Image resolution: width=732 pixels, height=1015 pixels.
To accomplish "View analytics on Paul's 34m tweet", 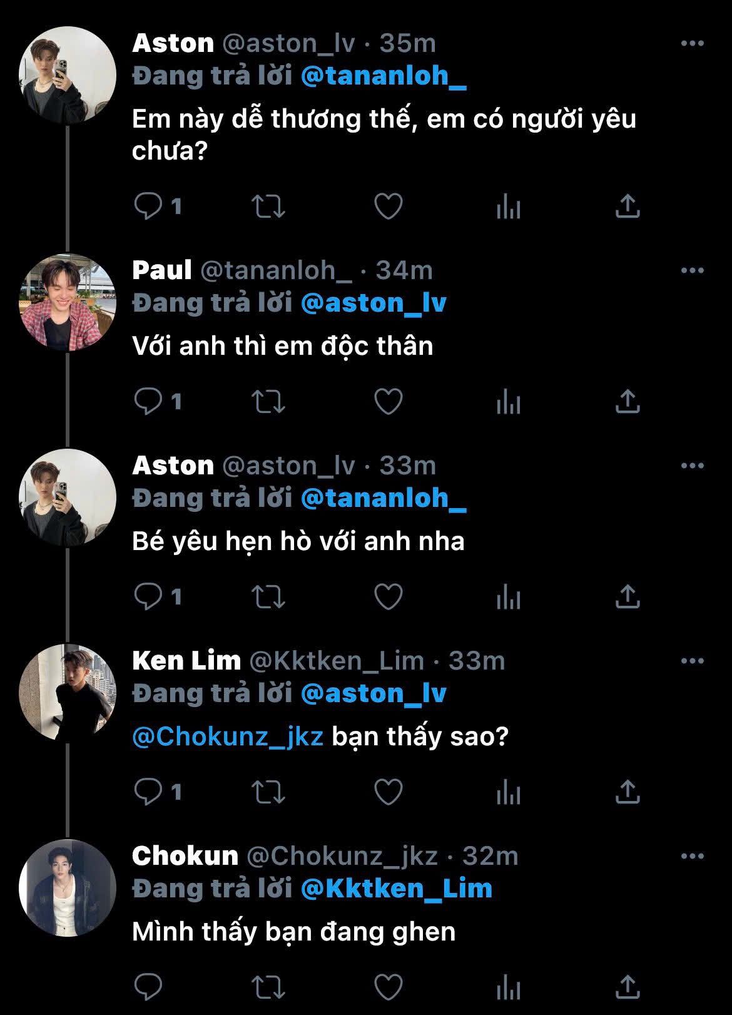I will pyautogui.click(x=508, y=402).
